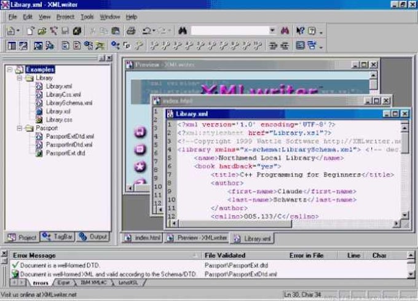418x301 pixels.
Task: Click inside the Find text combo box
Action: point(230,31)
